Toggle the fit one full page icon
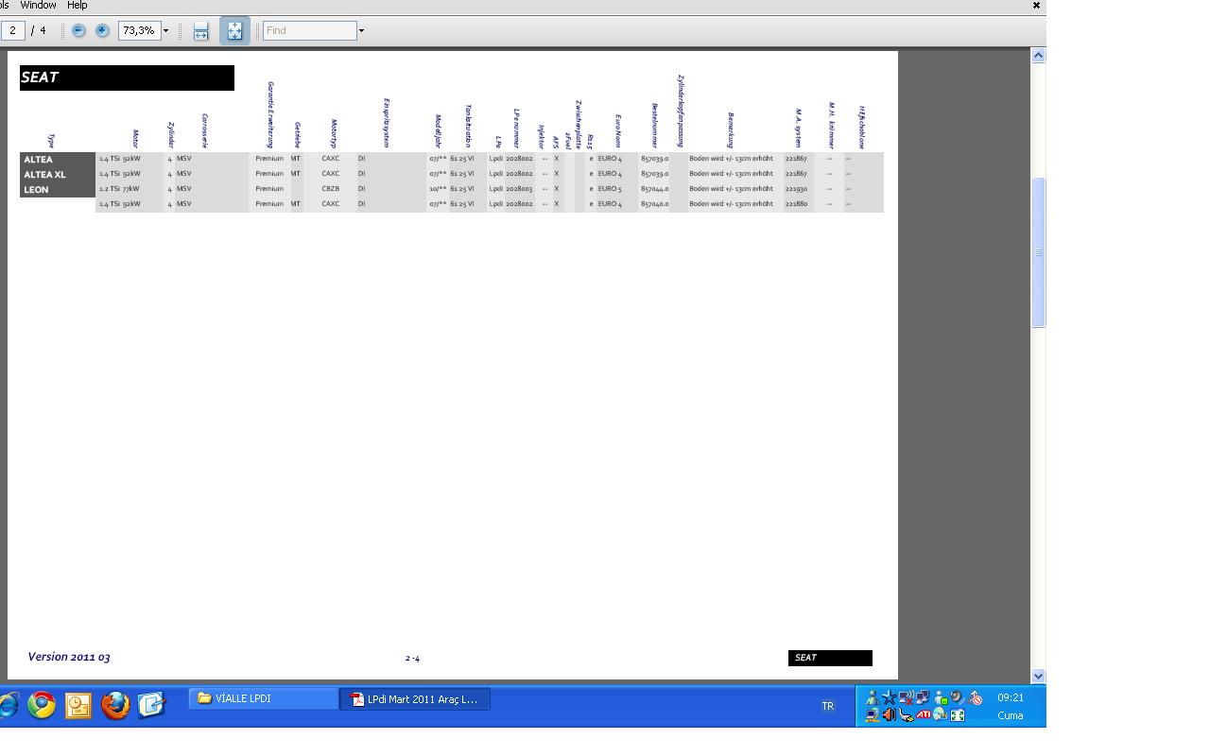Image resolution: width=1210 pixels, height=756 pixels. tap(234, 31)
